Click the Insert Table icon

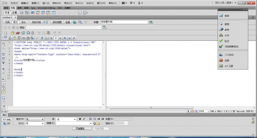point(54,13)
